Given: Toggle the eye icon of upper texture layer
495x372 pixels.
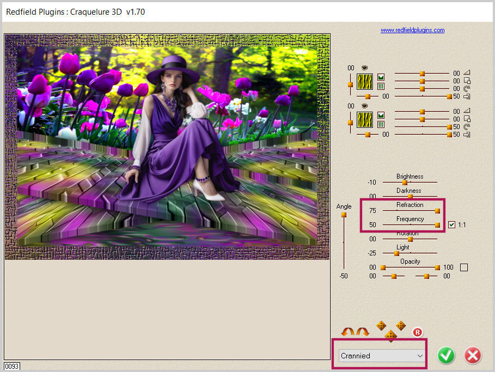Looking at the screenshot, I should [x=365, y=68].
